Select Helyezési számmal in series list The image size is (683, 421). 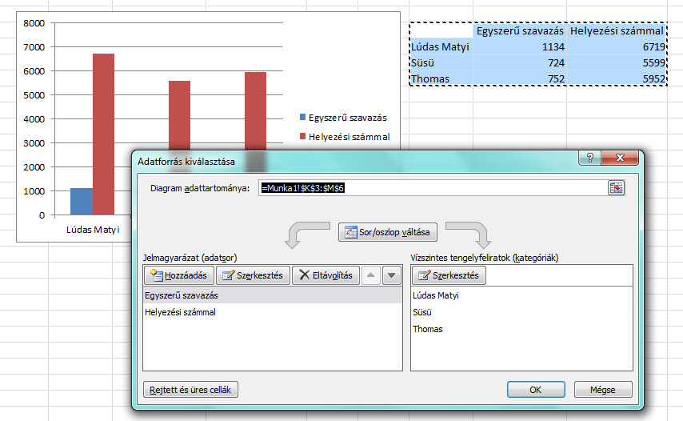[273, 312]
